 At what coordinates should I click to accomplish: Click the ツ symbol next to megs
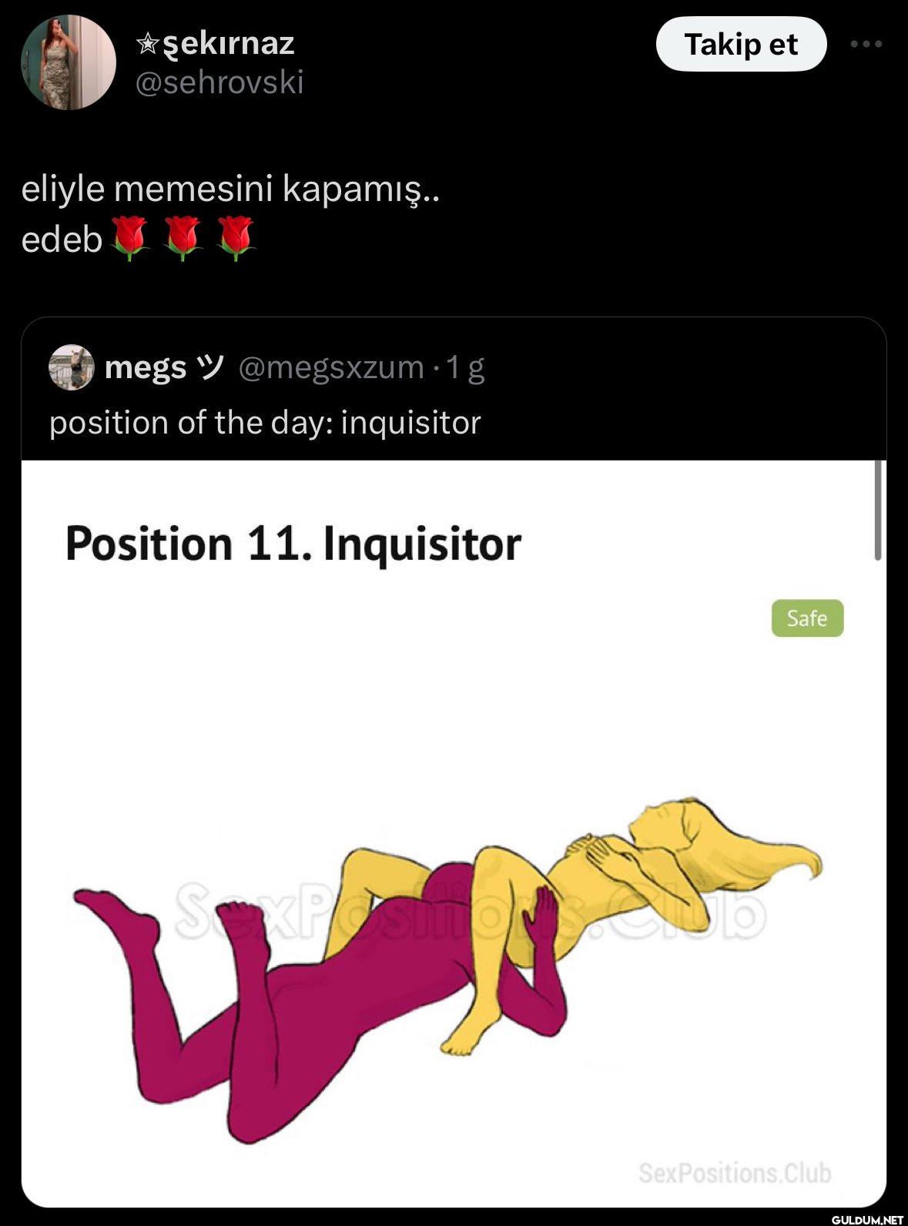tap(209, 367)
